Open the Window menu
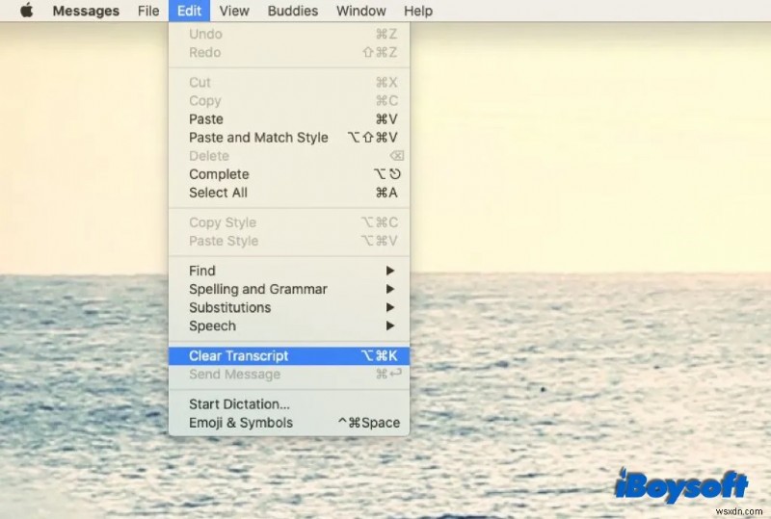771x519 pixels. tap(360, 11)
